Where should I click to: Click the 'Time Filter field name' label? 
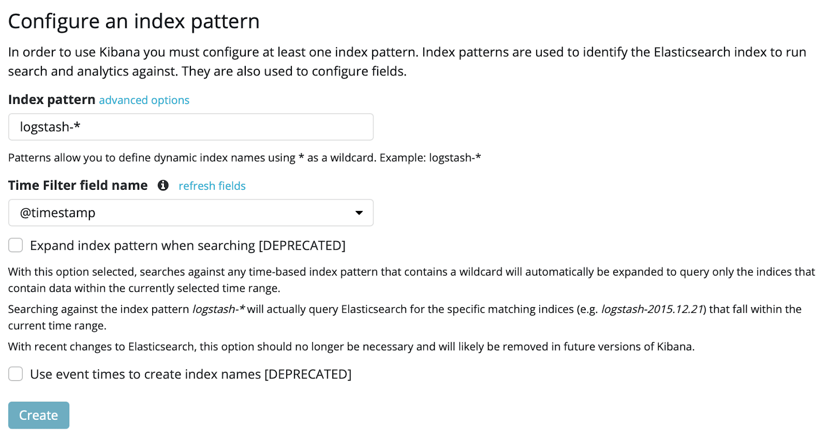(x=78, y=186)
